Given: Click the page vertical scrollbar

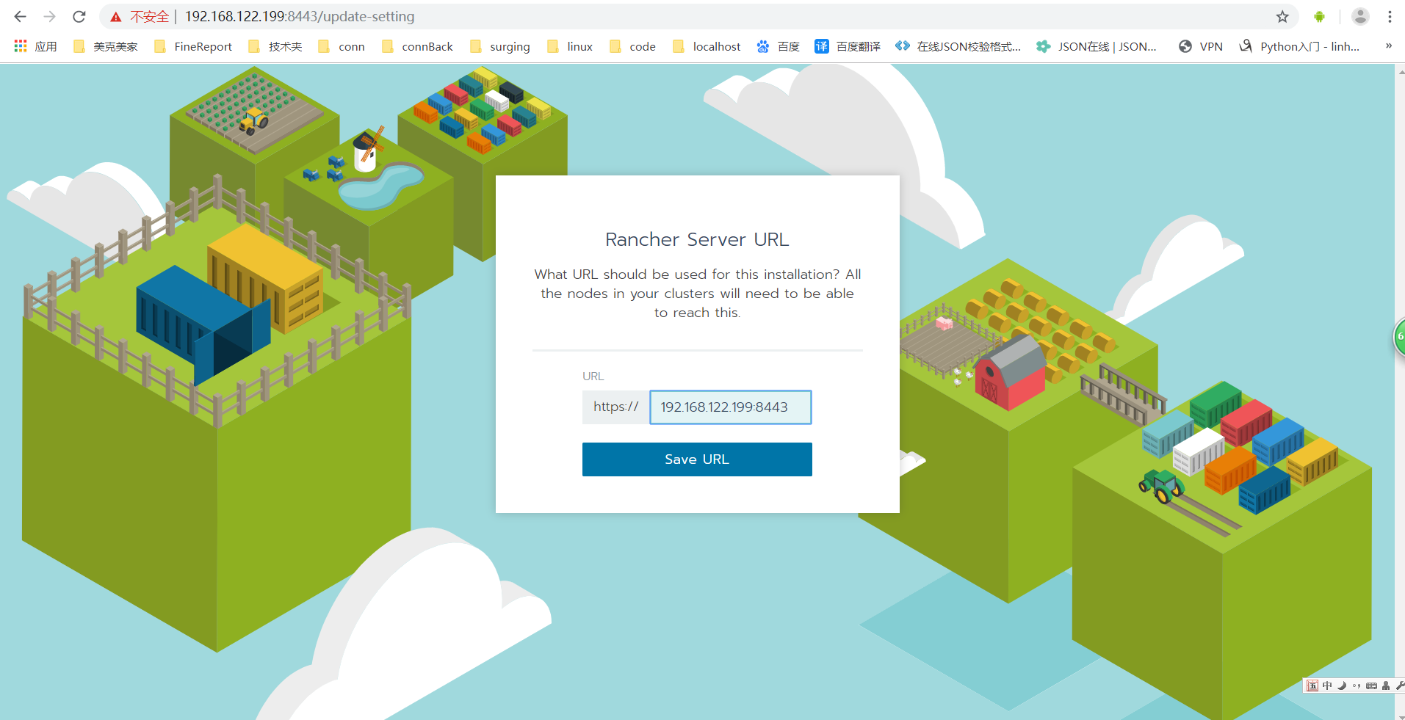Looking at the screenshot, I should pyautogui.click(x=1399, y=391).
